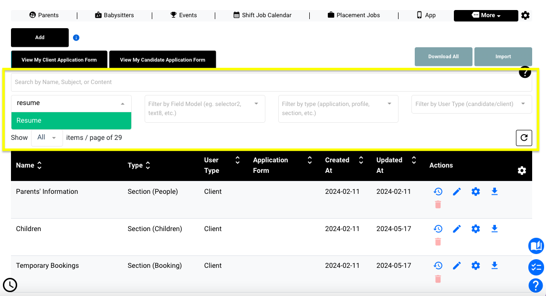Open the More menu in the navigation bar
Image resolution: width=546 pixels, height=296 pixels.
(x=486, y=15)
